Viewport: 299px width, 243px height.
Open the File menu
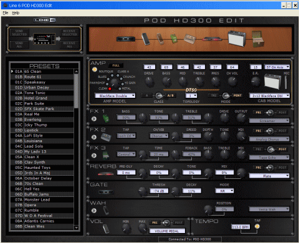[6, 13]
